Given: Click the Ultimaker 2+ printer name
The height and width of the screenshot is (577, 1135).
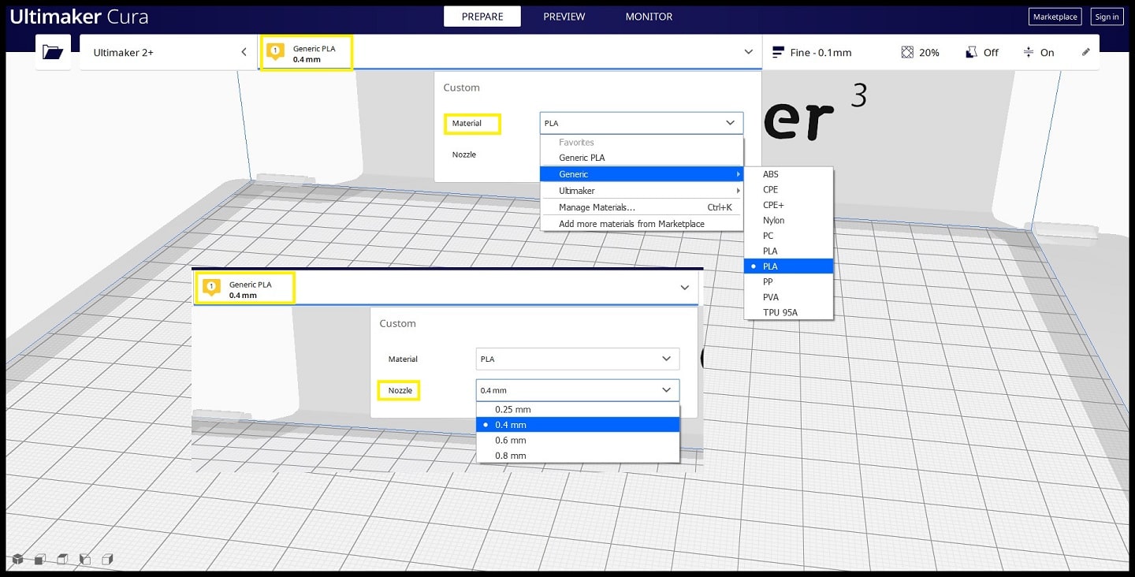Looking at the screenshot, I should coord(124,52).
